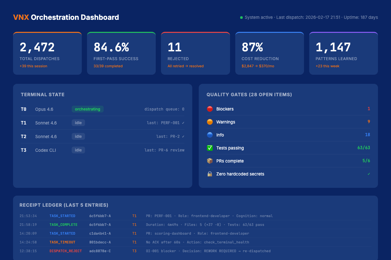Click the Info blue circle icon
Screen dimensions: 391x260
coord(210,135)
